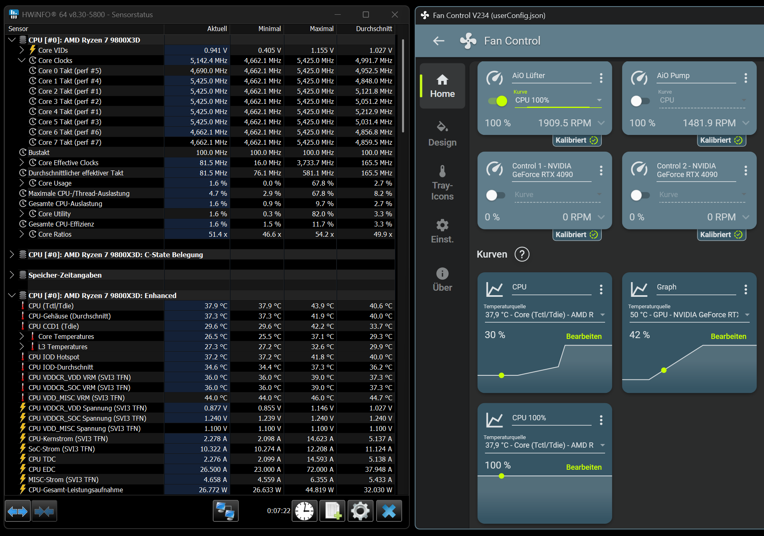The width and height of the screenshot is (764, 536).
Task: Expand the Speicher-Zeitangaben sensor group
Action: tap(12, 275)
